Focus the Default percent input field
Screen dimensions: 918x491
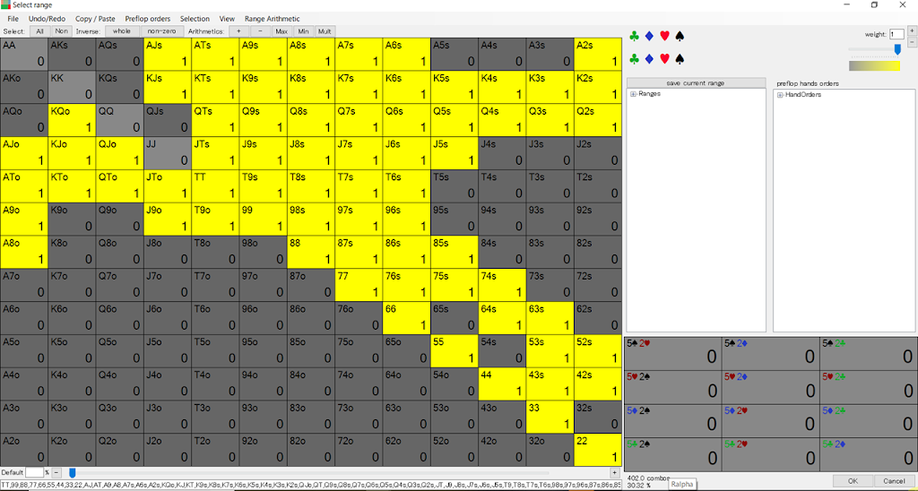pos(34,472)
